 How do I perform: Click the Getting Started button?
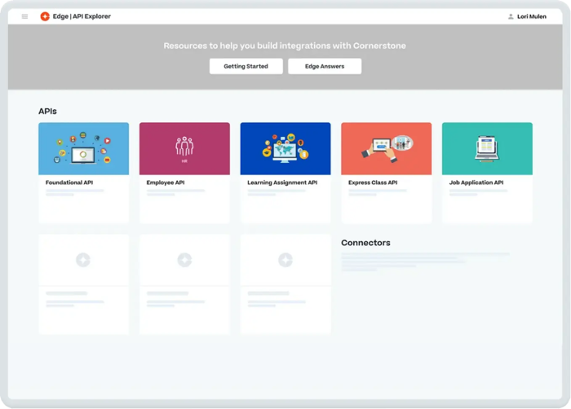point(246,66)
